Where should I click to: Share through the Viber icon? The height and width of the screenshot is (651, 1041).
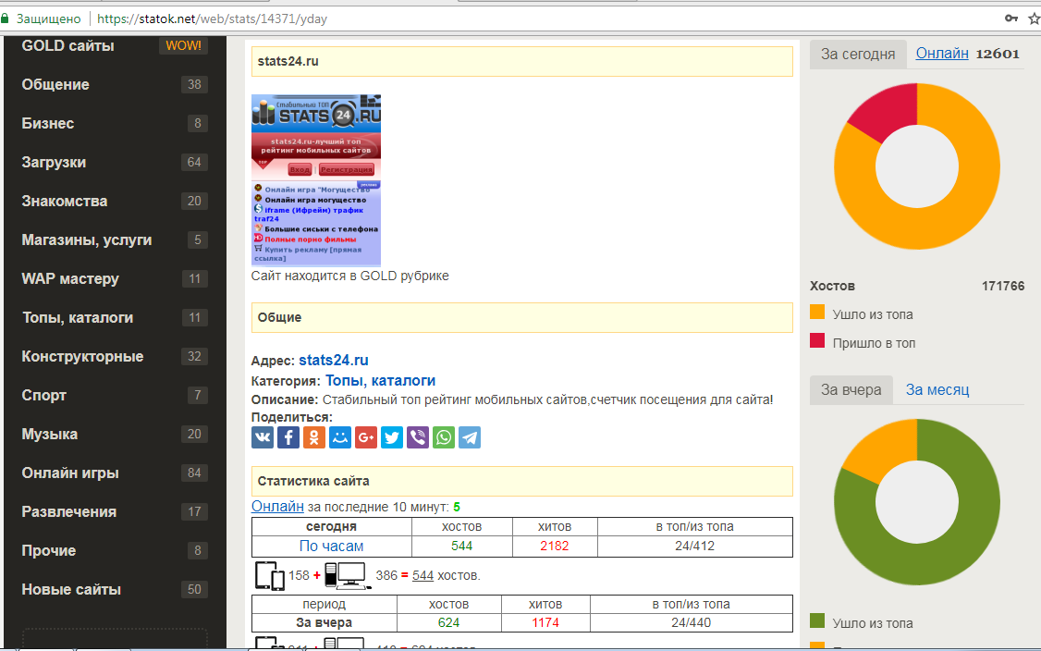pyautogui.click(x=418, y=437)
